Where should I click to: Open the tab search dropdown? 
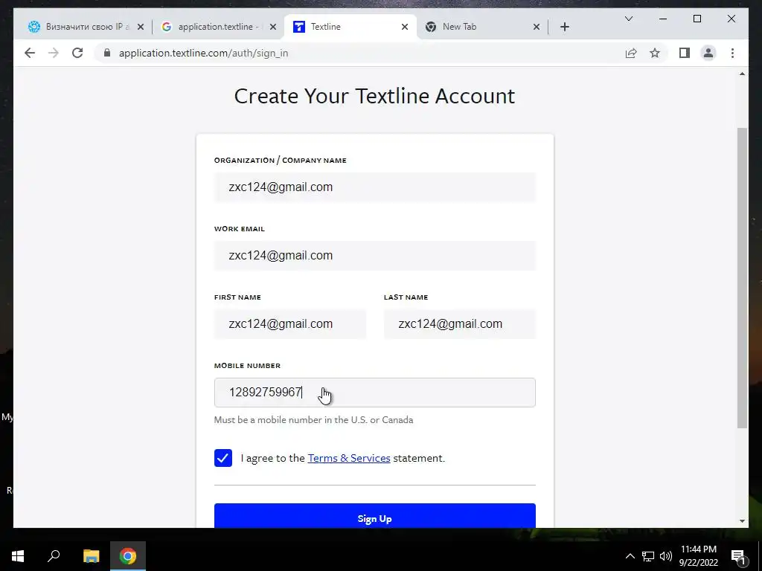pyautogui.click(x=628, y=19)
